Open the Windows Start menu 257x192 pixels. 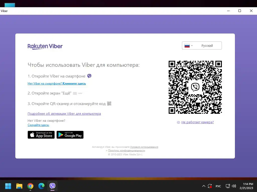8,186
